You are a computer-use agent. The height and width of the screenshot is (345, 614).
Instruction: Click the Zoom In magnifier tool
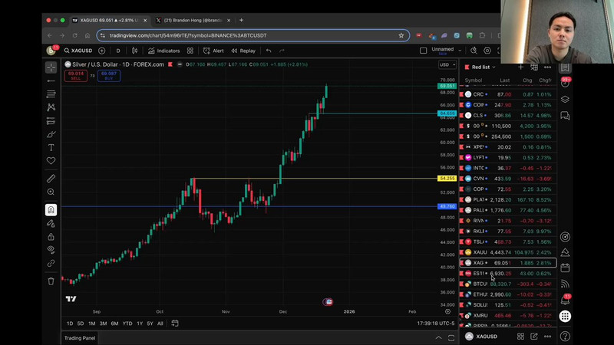[51, 192]
